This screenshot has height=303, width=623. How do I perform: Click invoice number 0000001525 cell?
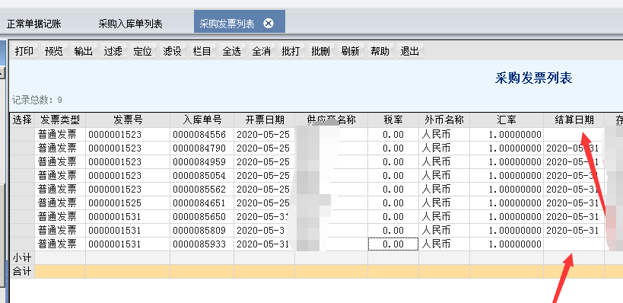click(128, 203)
